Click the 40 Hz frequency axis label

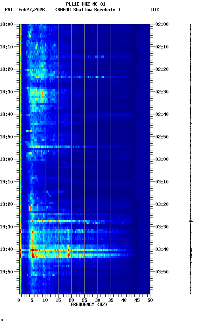[x=124, y=300]
